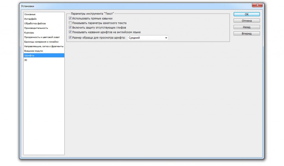Select "Внешние модули" in the sidebar
The height and width of the screenshot is (166, 284).
click(x=34, y=51)
